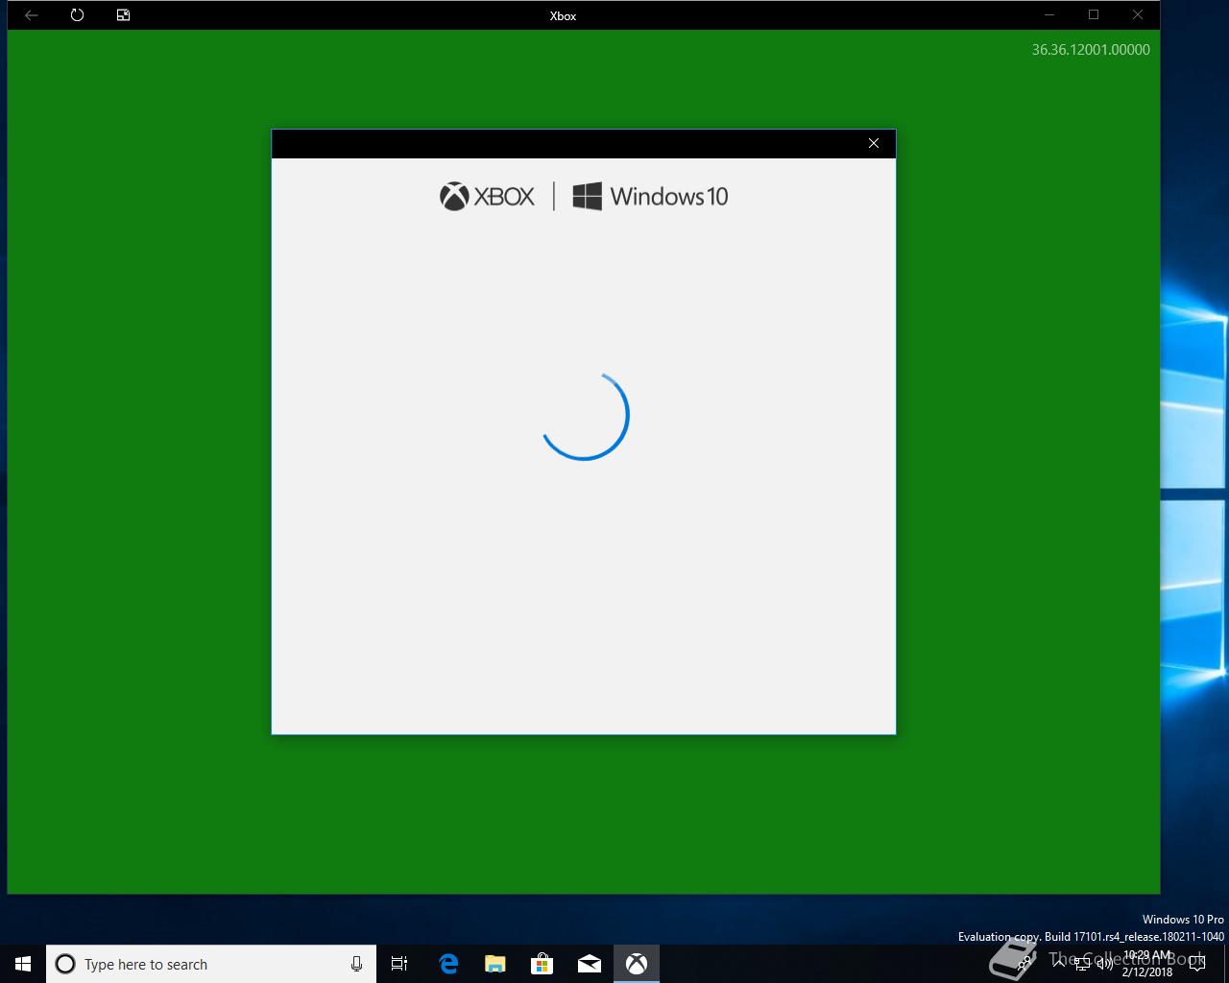The width and height of the screenshot is (1229, 983).
Task: Open File Explorer from taskbar
Action: point(495,964)
